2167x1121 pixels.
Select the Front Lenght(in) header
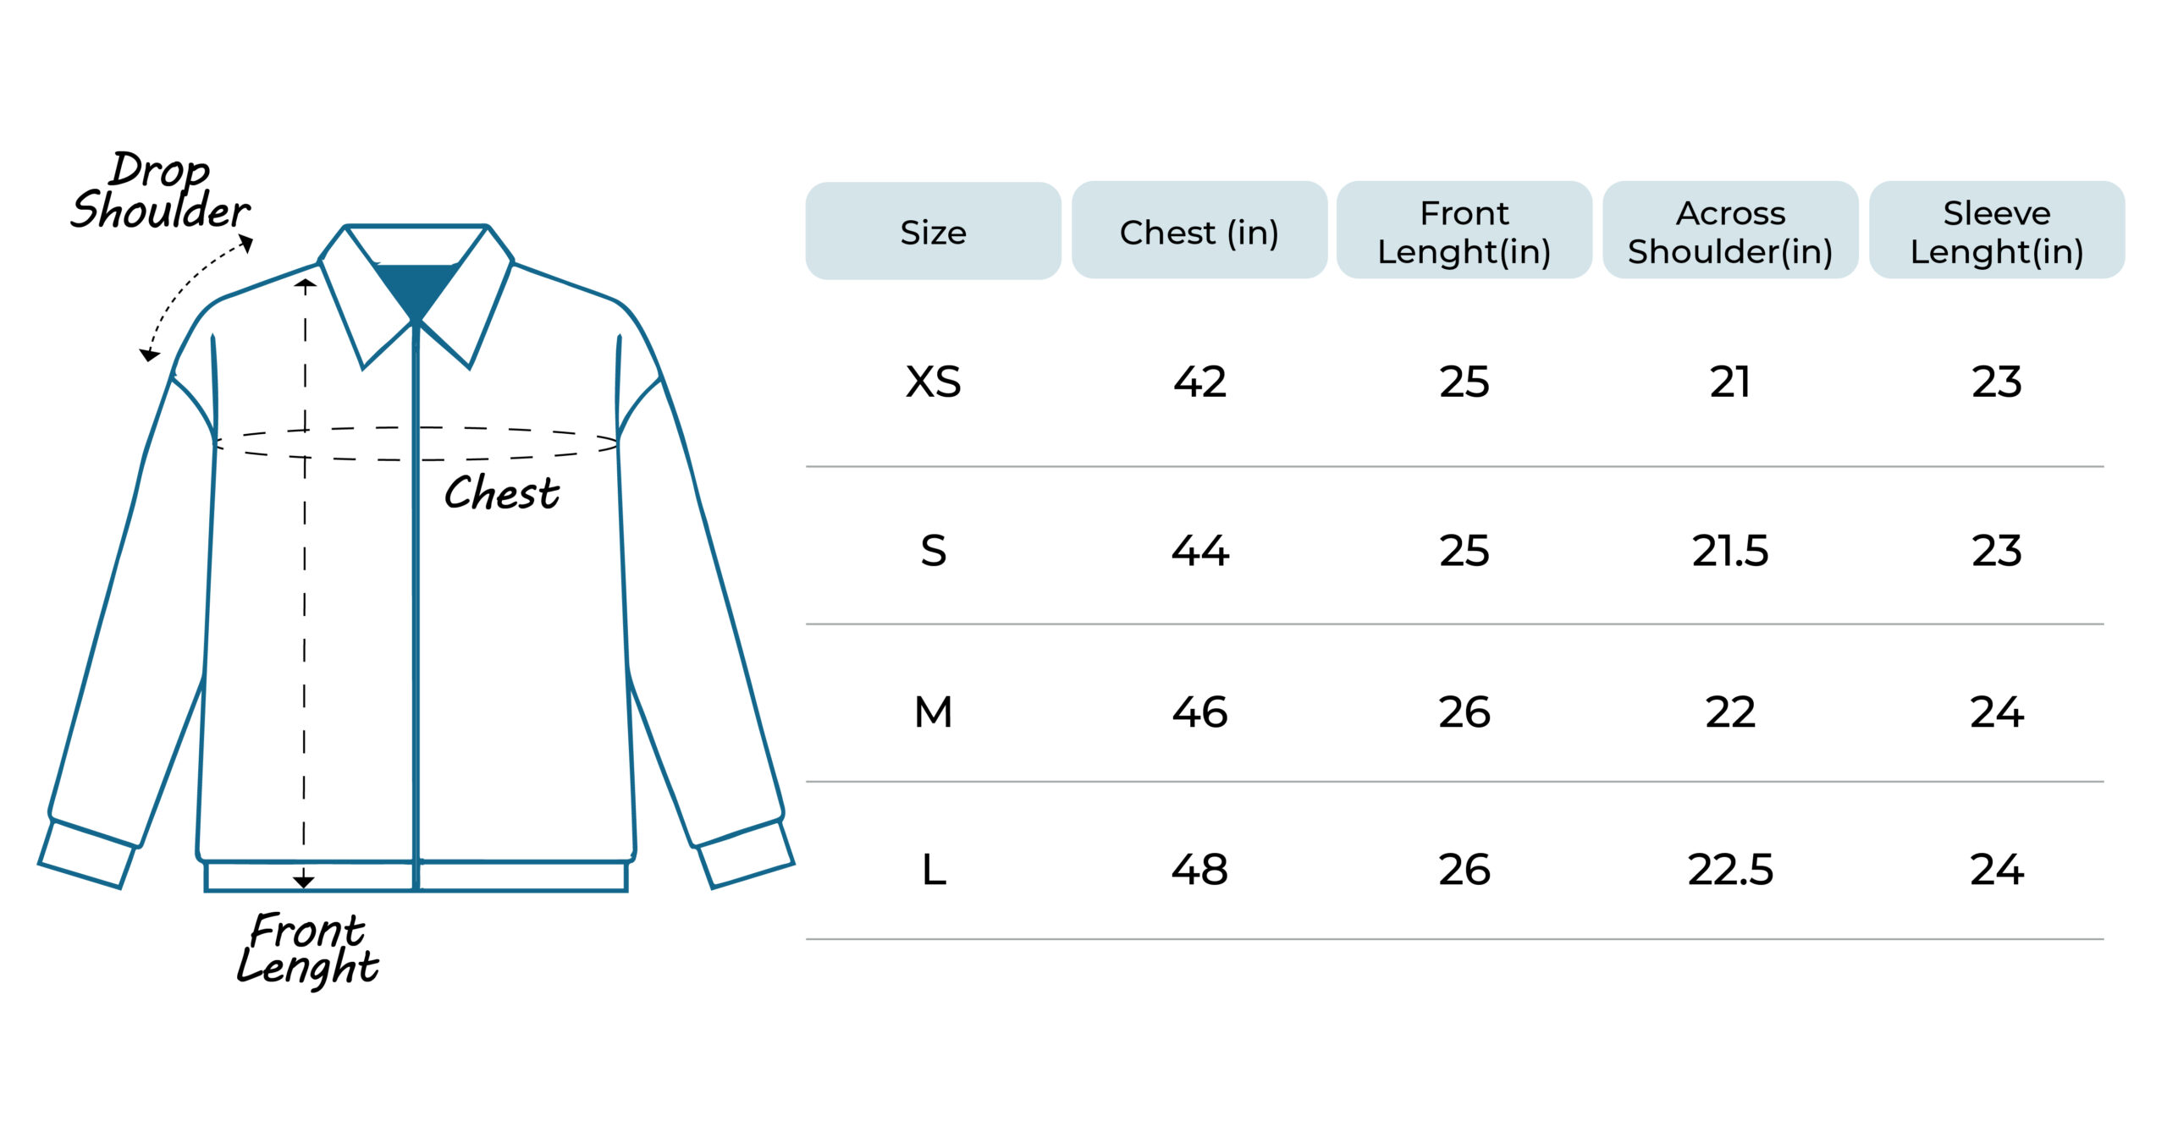coord(1464,230)
